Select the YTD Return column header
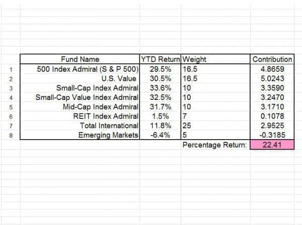Screen dimensions: 302x225 point(160,59)
